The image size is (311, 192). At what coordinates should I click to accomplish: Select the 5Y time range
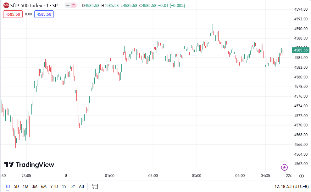pyautogui.click(x=73, y=186)
